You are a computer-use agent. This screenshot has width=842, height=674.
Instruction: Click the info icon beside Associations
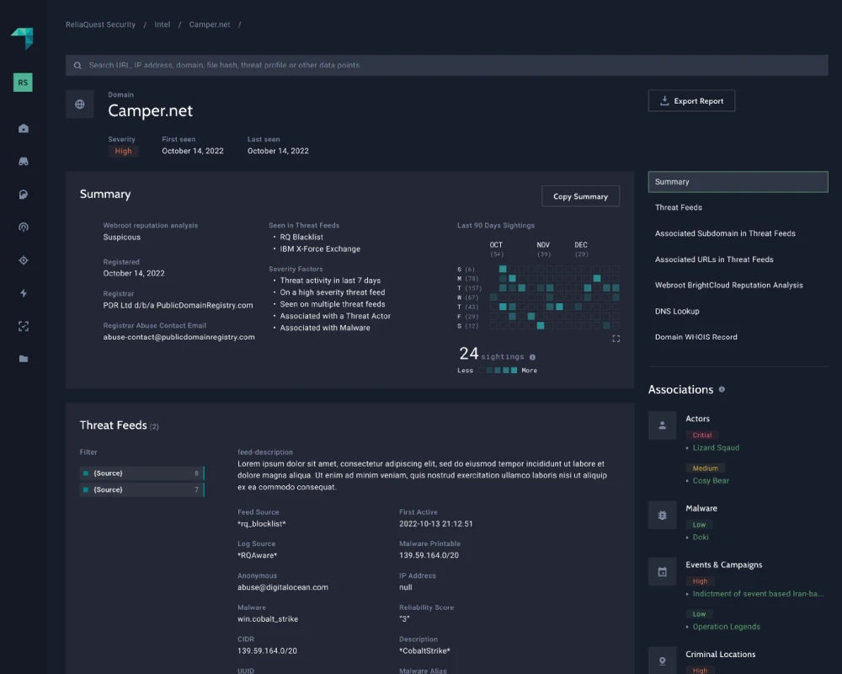click(722, 389)
